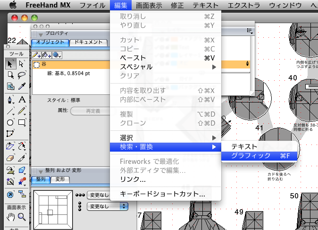Select the Zoom magnifier tool
The width and height of the screenshot is (318, 230).
[x=22, y=217]
